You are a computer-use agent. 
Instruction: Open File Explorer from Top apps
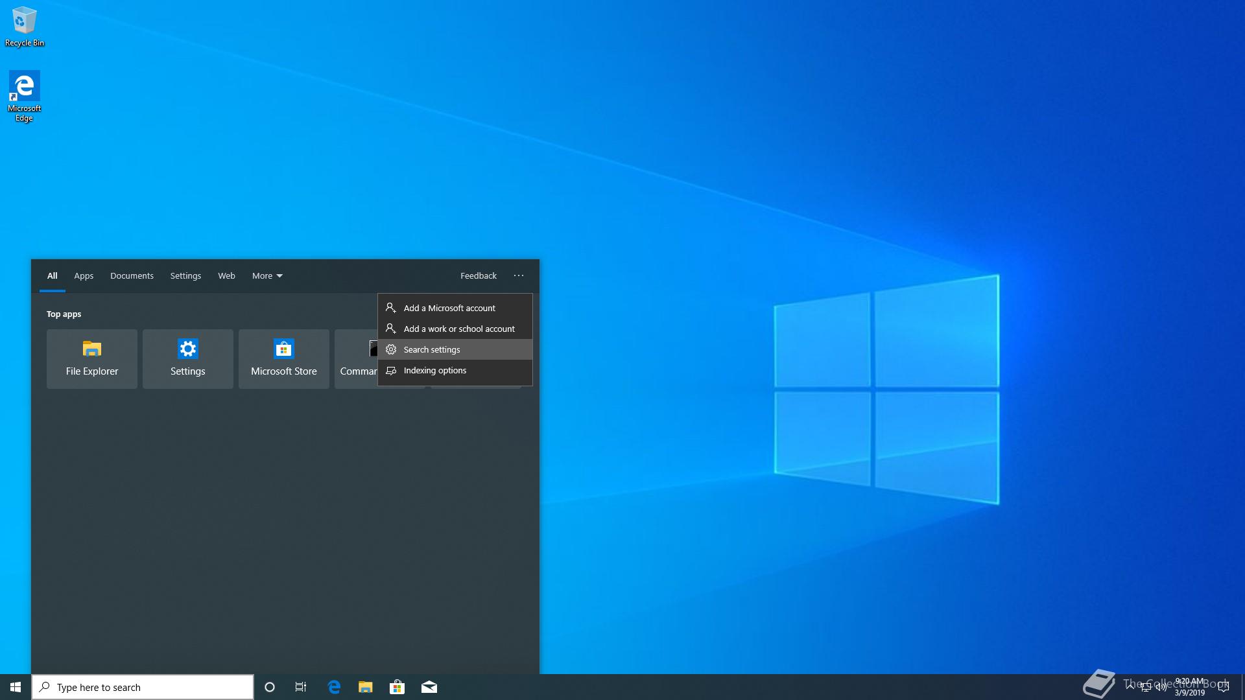click(x=92, y=359)
